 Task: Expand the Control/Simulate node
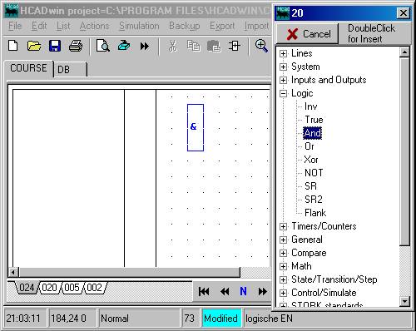(283, 293)
